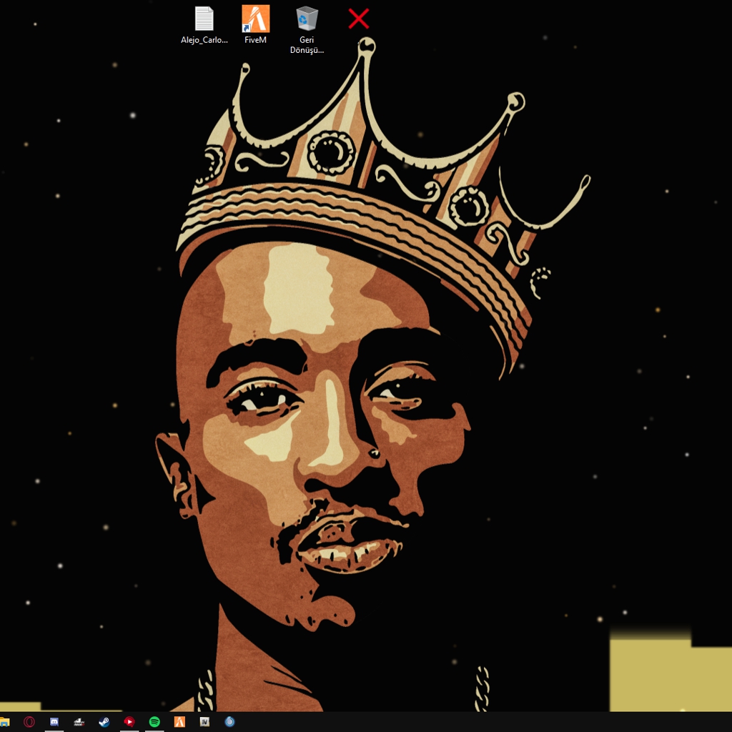Open the IV game icon in taskbar
The image size is (732, 732).
tap(204, 722)
